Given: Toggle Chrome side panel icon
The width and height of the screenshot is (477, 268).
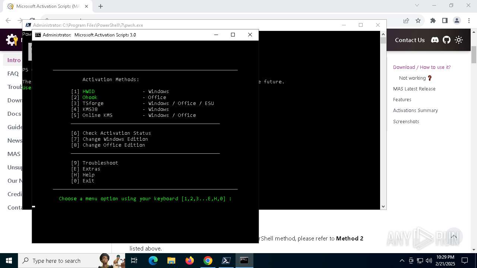Looking at the screenshot, I should (445, 20).
